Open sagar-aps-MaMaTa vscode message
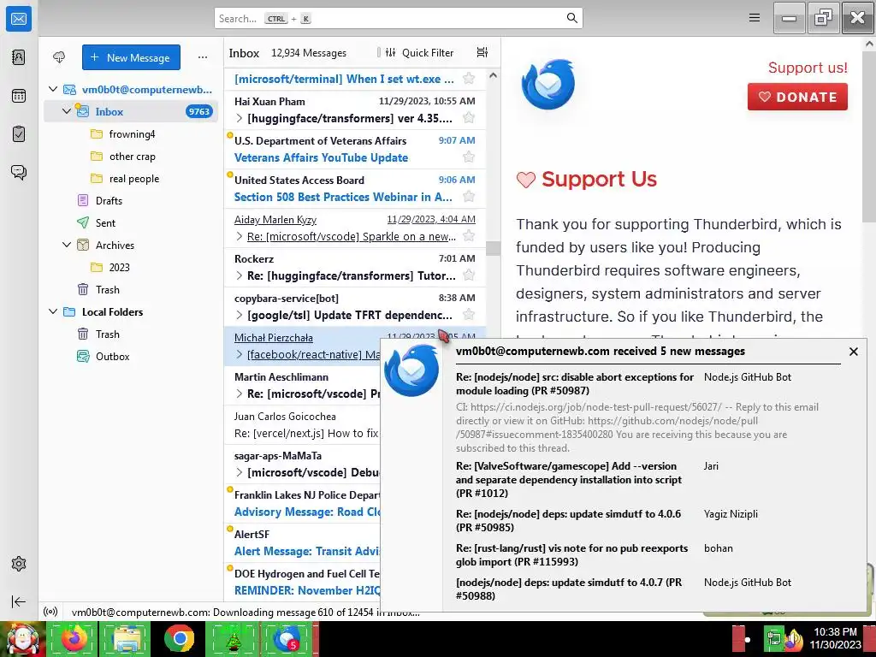 pyautogui.click(x=302, y=464)
